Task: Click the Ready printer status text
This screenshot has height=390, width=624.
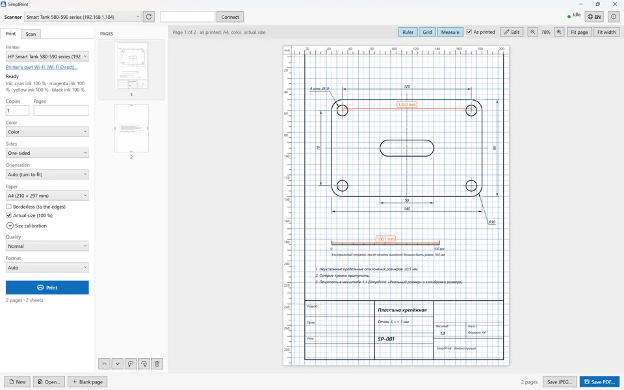Action: click(x=12, y=77)
